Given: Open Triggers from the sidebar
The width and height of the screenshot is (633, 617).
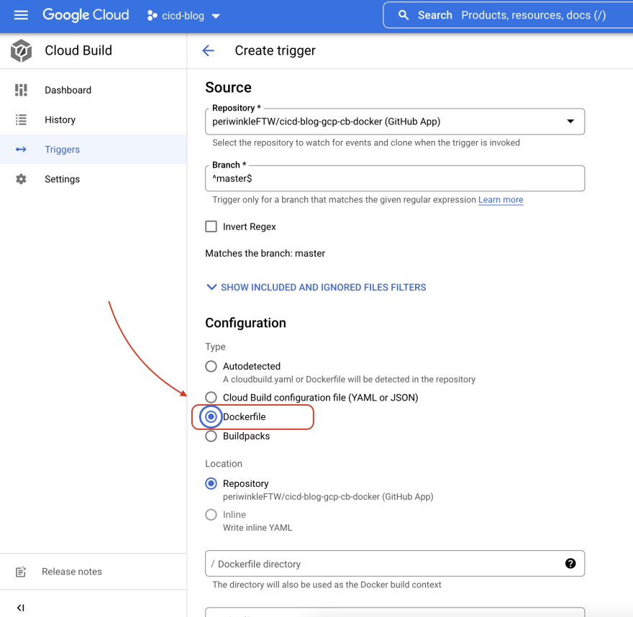Looking at the screenshot, I should (x=94, y=150).
